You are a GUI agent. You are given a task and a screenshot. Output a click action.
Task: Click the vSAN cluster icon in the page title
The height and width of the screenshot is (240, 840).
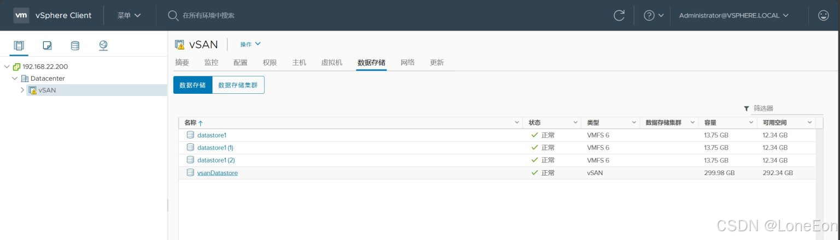(179, 45)
